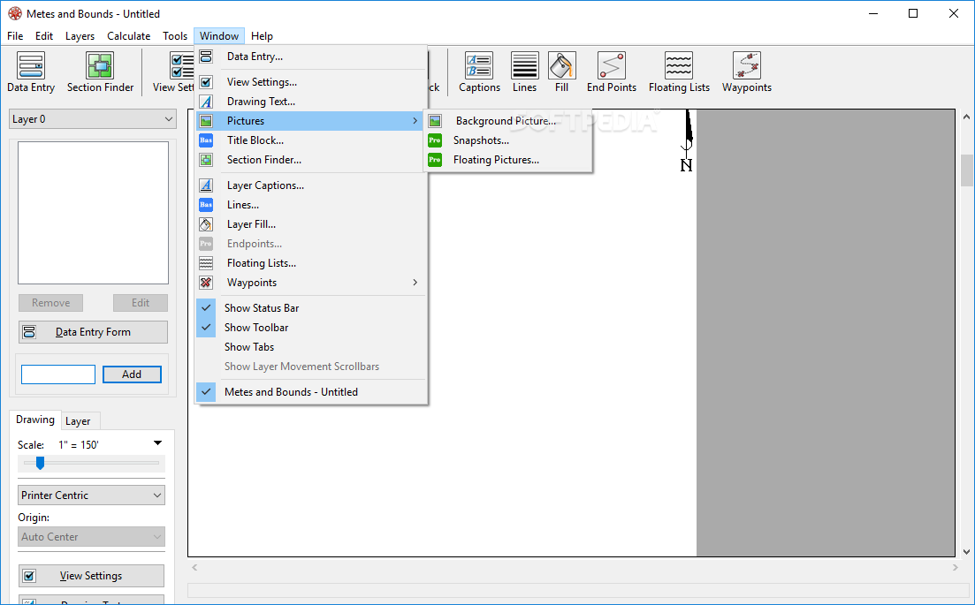Open the Floating Lists toolbar tool
This screenshot has width=975, height=605.
click(x=679, y=72)
